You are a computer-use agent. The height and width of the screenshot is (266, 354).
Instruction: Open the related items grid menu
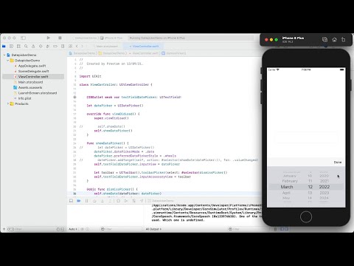pyautogui.click(x=71, y=47)
